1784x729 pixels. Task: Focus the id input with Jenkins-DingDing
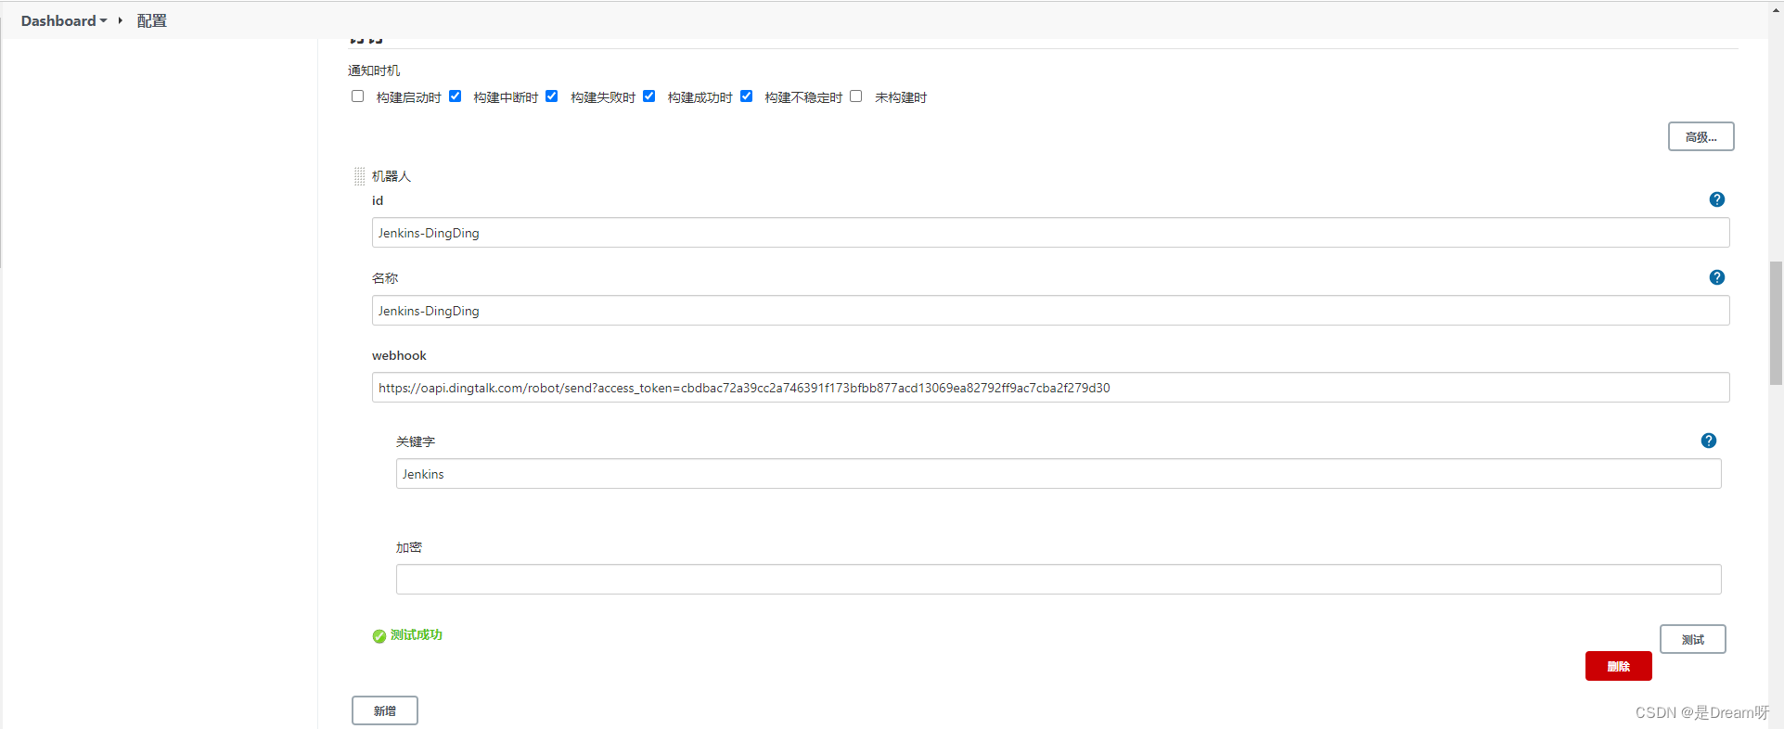(1050, 233)
